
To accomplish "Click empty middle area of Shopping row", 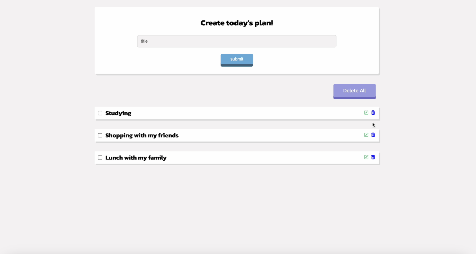I will pyautogui.click(x=259, y=135).
